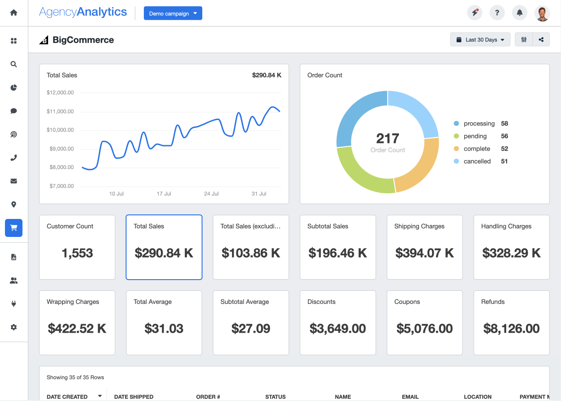561x401 pixels.
Task: Click the lightning bolt updates icon
Action: [x=475, y=13]
